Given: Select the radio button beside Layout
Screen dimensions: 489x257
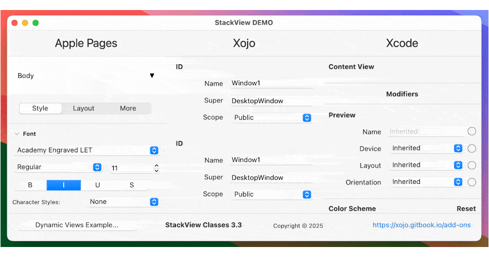Looking at the screenshot, I should click(472, 165).
